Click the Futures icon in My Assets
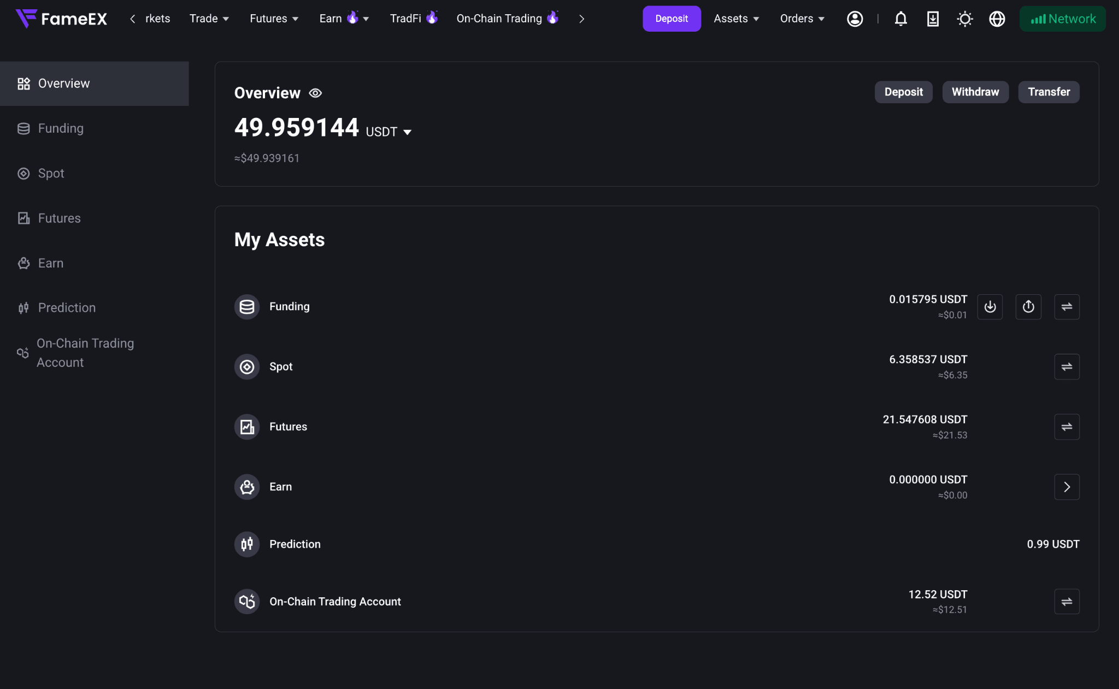Viewport: 1119px width, 689px height. (x=247, y=427)
